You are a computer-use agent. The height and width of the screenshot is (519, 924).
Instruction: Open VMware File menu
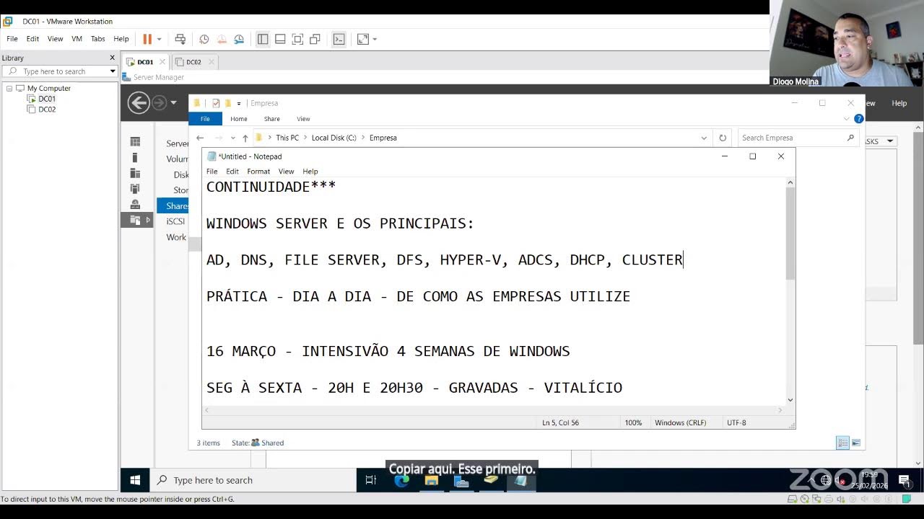click(12, 39)
